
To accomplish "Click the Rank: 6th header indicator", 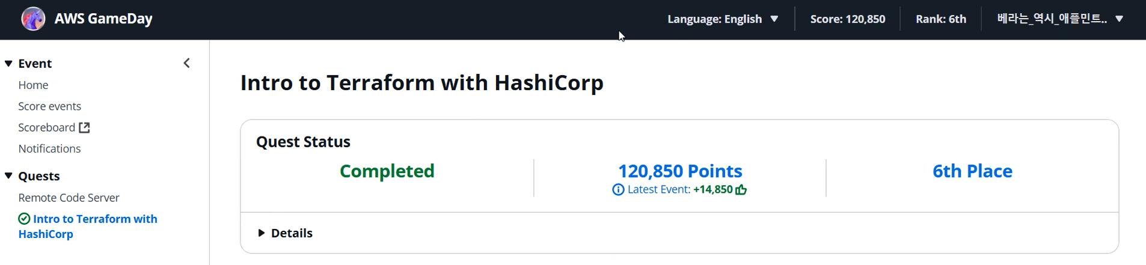I will (x=941, y=19).
